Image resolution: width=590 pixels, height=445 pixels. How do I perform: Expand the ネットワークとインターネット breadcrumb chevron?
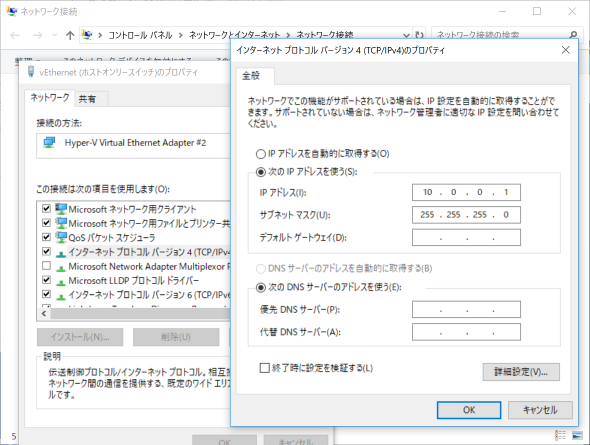[x=288, y=35]
